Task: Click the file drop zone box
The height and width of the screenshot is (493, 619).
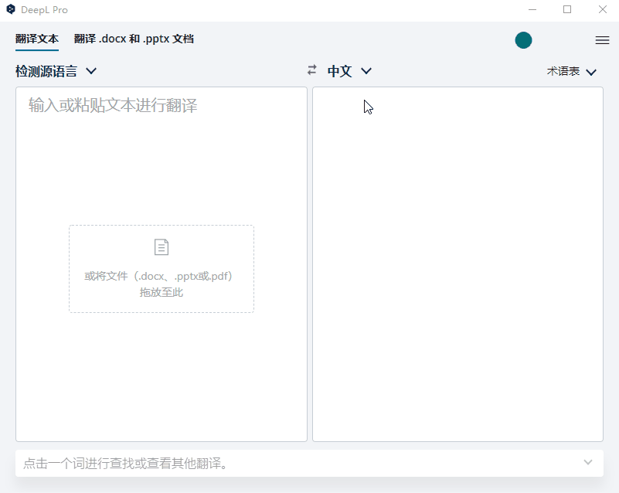Action: pyautogui.click(x=162, y=269)
